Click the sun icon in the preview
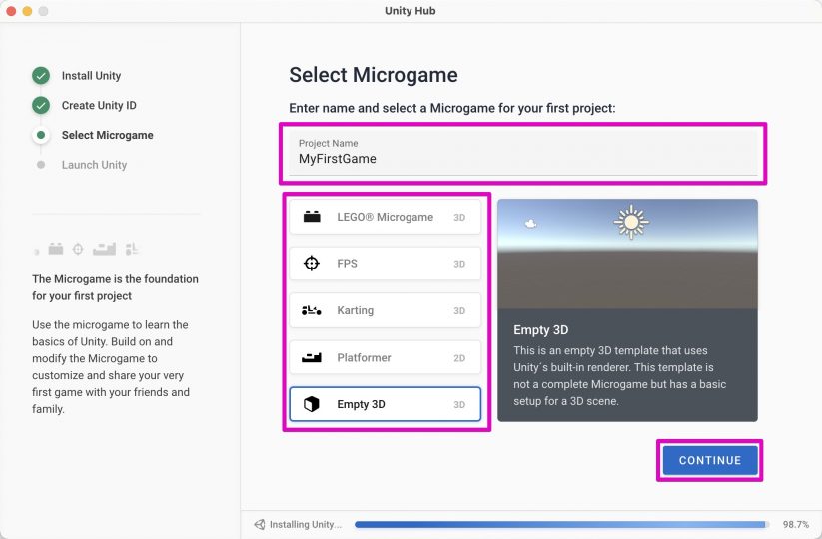This screenshot has height=539, width=822. [x=631, y=222]
